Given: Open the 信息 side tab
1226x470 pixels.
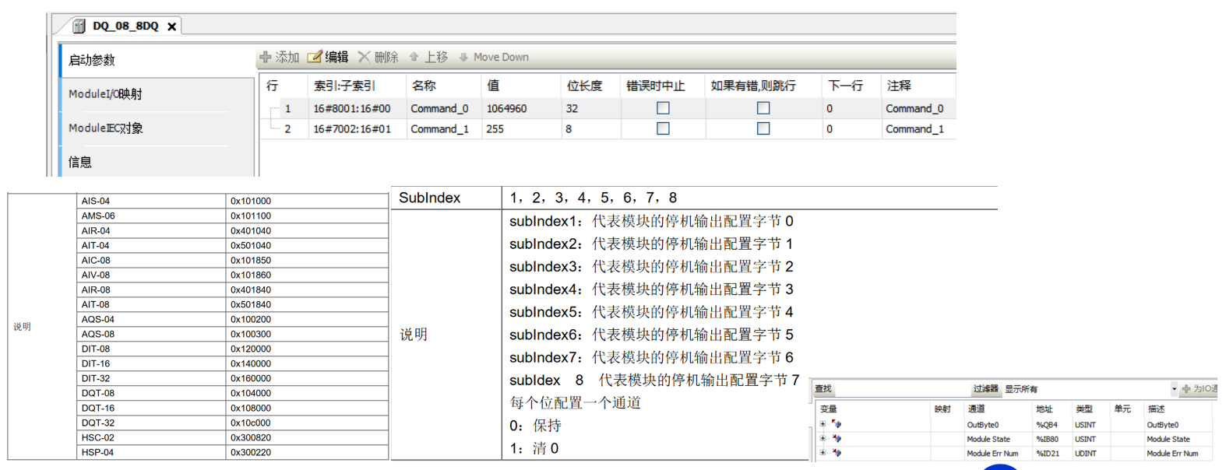Looking at the screenshot, I should [157, 162].
